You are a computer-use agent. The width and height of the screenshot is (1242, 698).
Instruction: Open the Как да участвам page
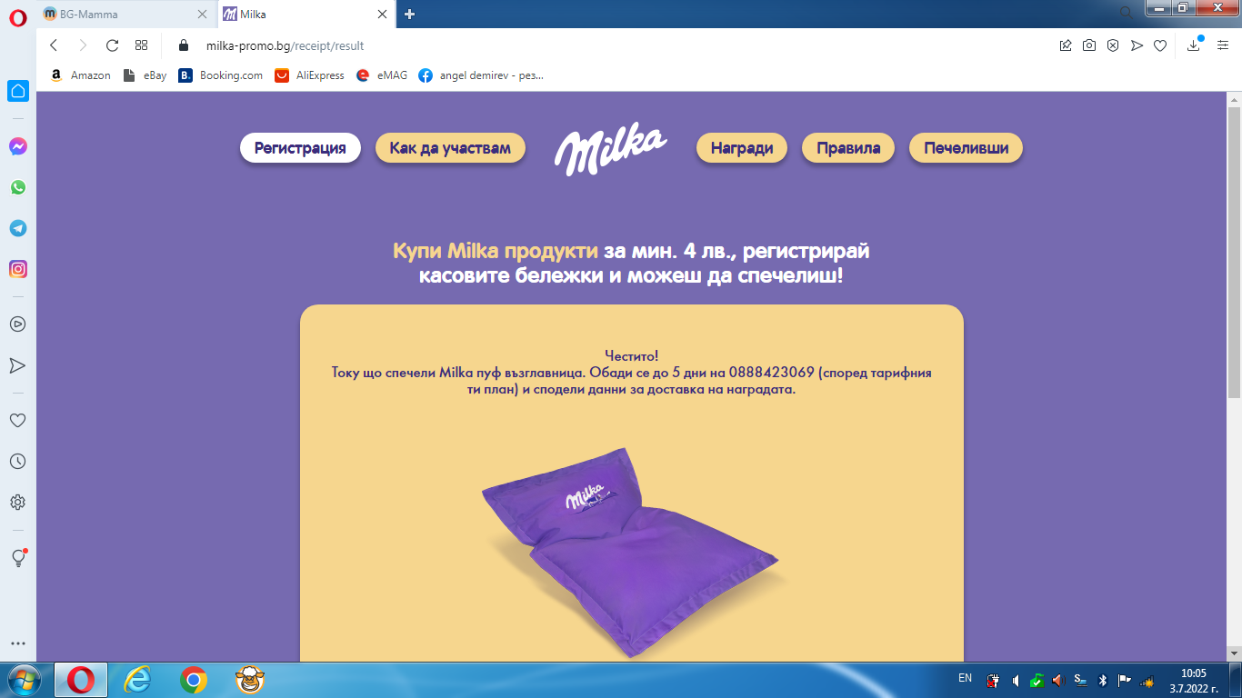[450, 148]
